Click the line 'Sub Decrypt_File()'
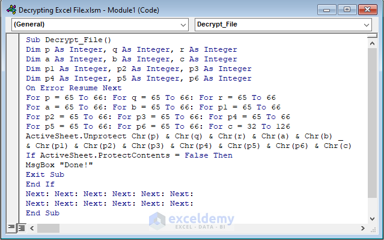Viewport: 384px width, 240px height. (69, 40)
